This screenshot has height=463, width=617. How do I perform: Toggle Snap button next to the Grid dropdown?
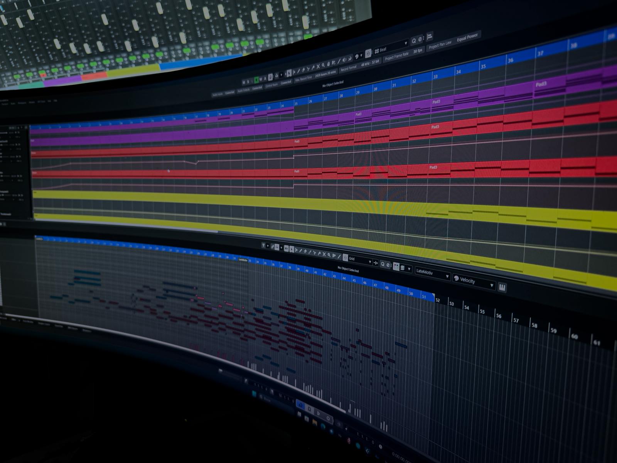[x=345, y=258]
